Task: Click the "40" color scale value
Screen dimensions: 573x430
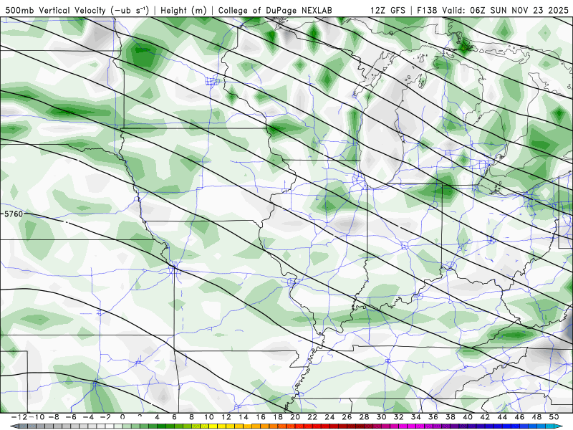Action: pyautogui.click(x=468, y=417)
